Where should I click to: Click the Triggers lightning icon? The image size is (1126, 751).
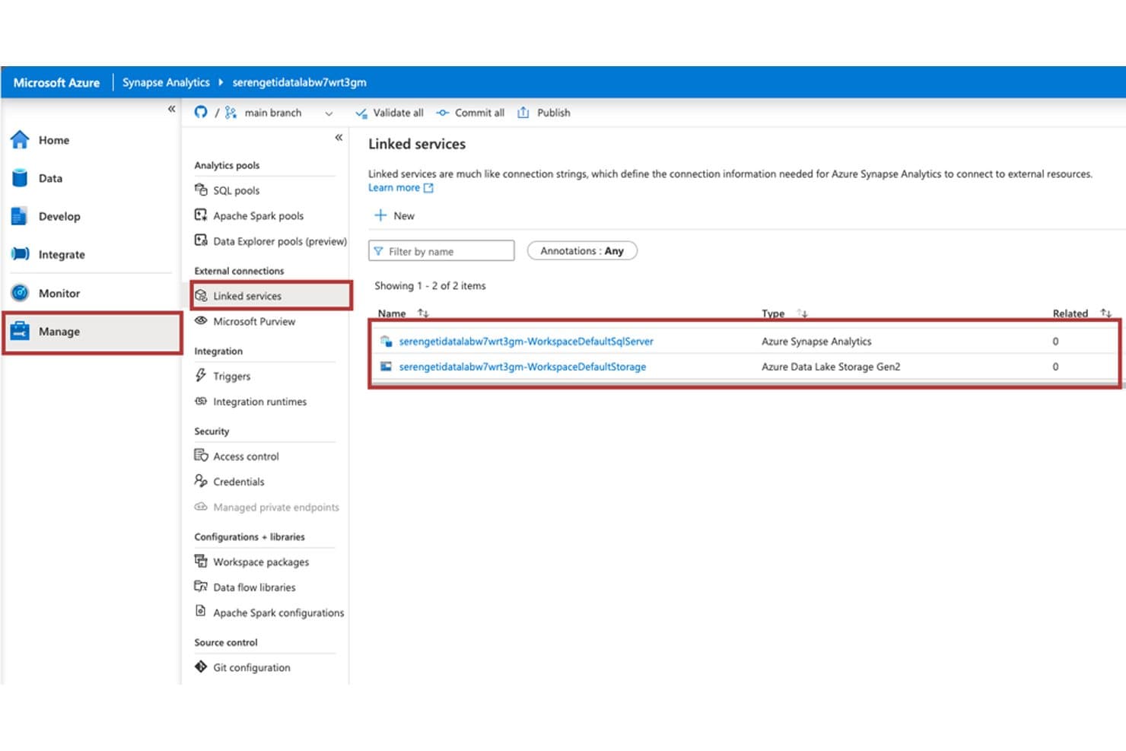pos(201,375)
